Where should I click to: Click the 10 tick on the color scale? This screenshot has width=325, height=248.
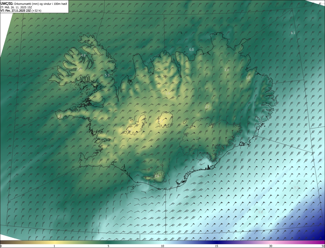coord(162,246)
